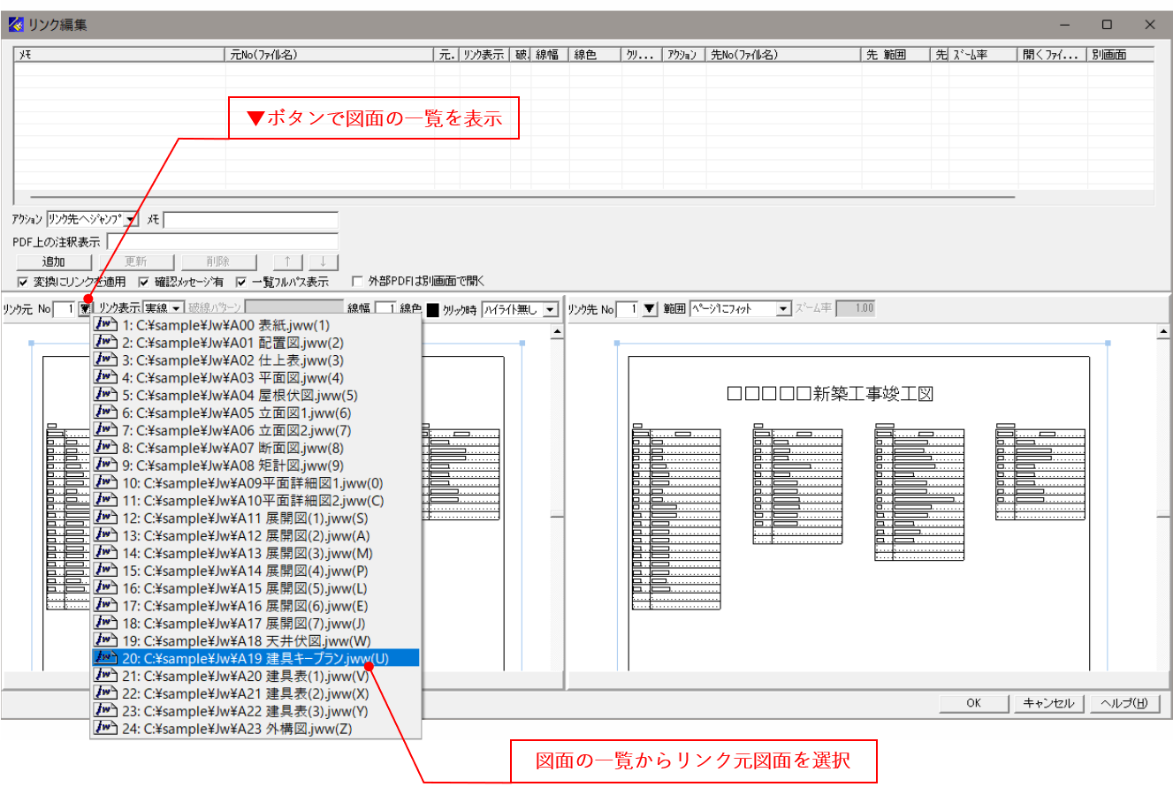Click the Jw icon beside A00 表紙.jww
This screenshot has width=1173, height=802.
pos(104,324)
